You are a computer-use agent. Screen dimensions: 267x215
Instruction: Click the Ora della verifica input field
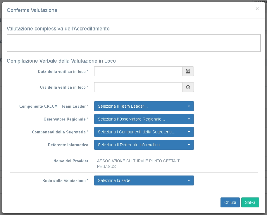click(x=138, y=87)
